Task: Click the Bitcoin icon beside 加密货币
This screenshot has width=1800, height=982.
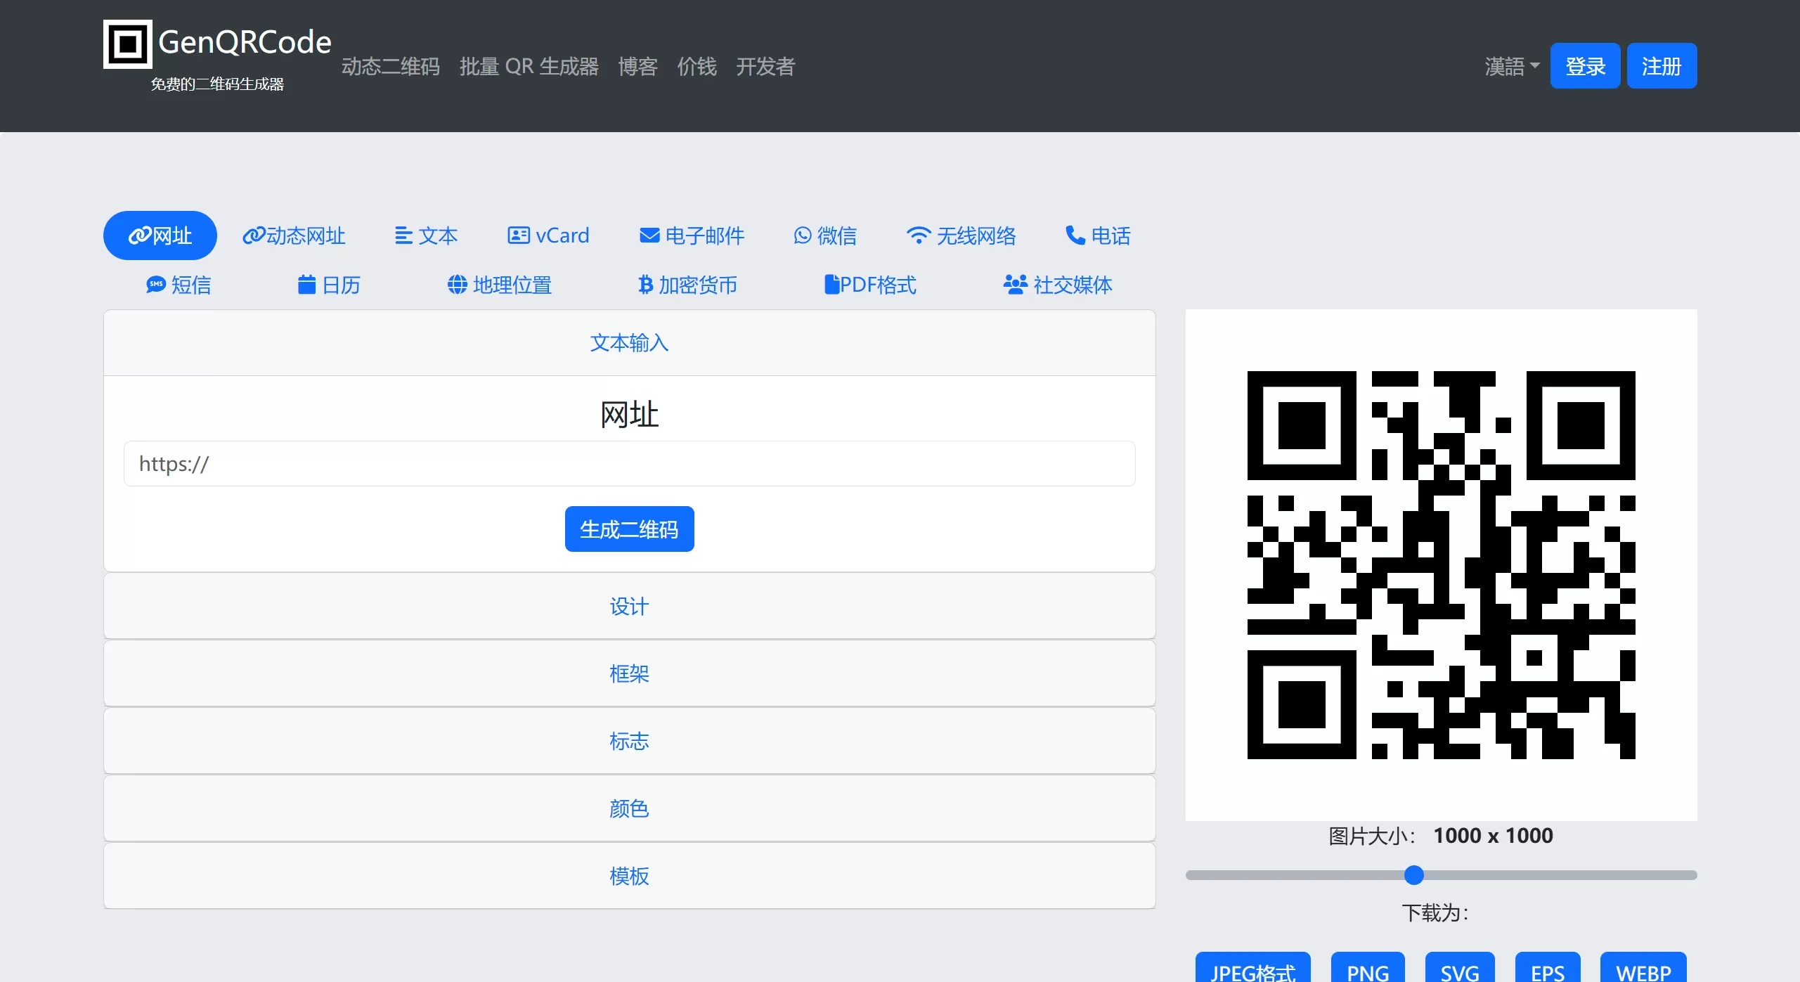Action: [645, 284]
